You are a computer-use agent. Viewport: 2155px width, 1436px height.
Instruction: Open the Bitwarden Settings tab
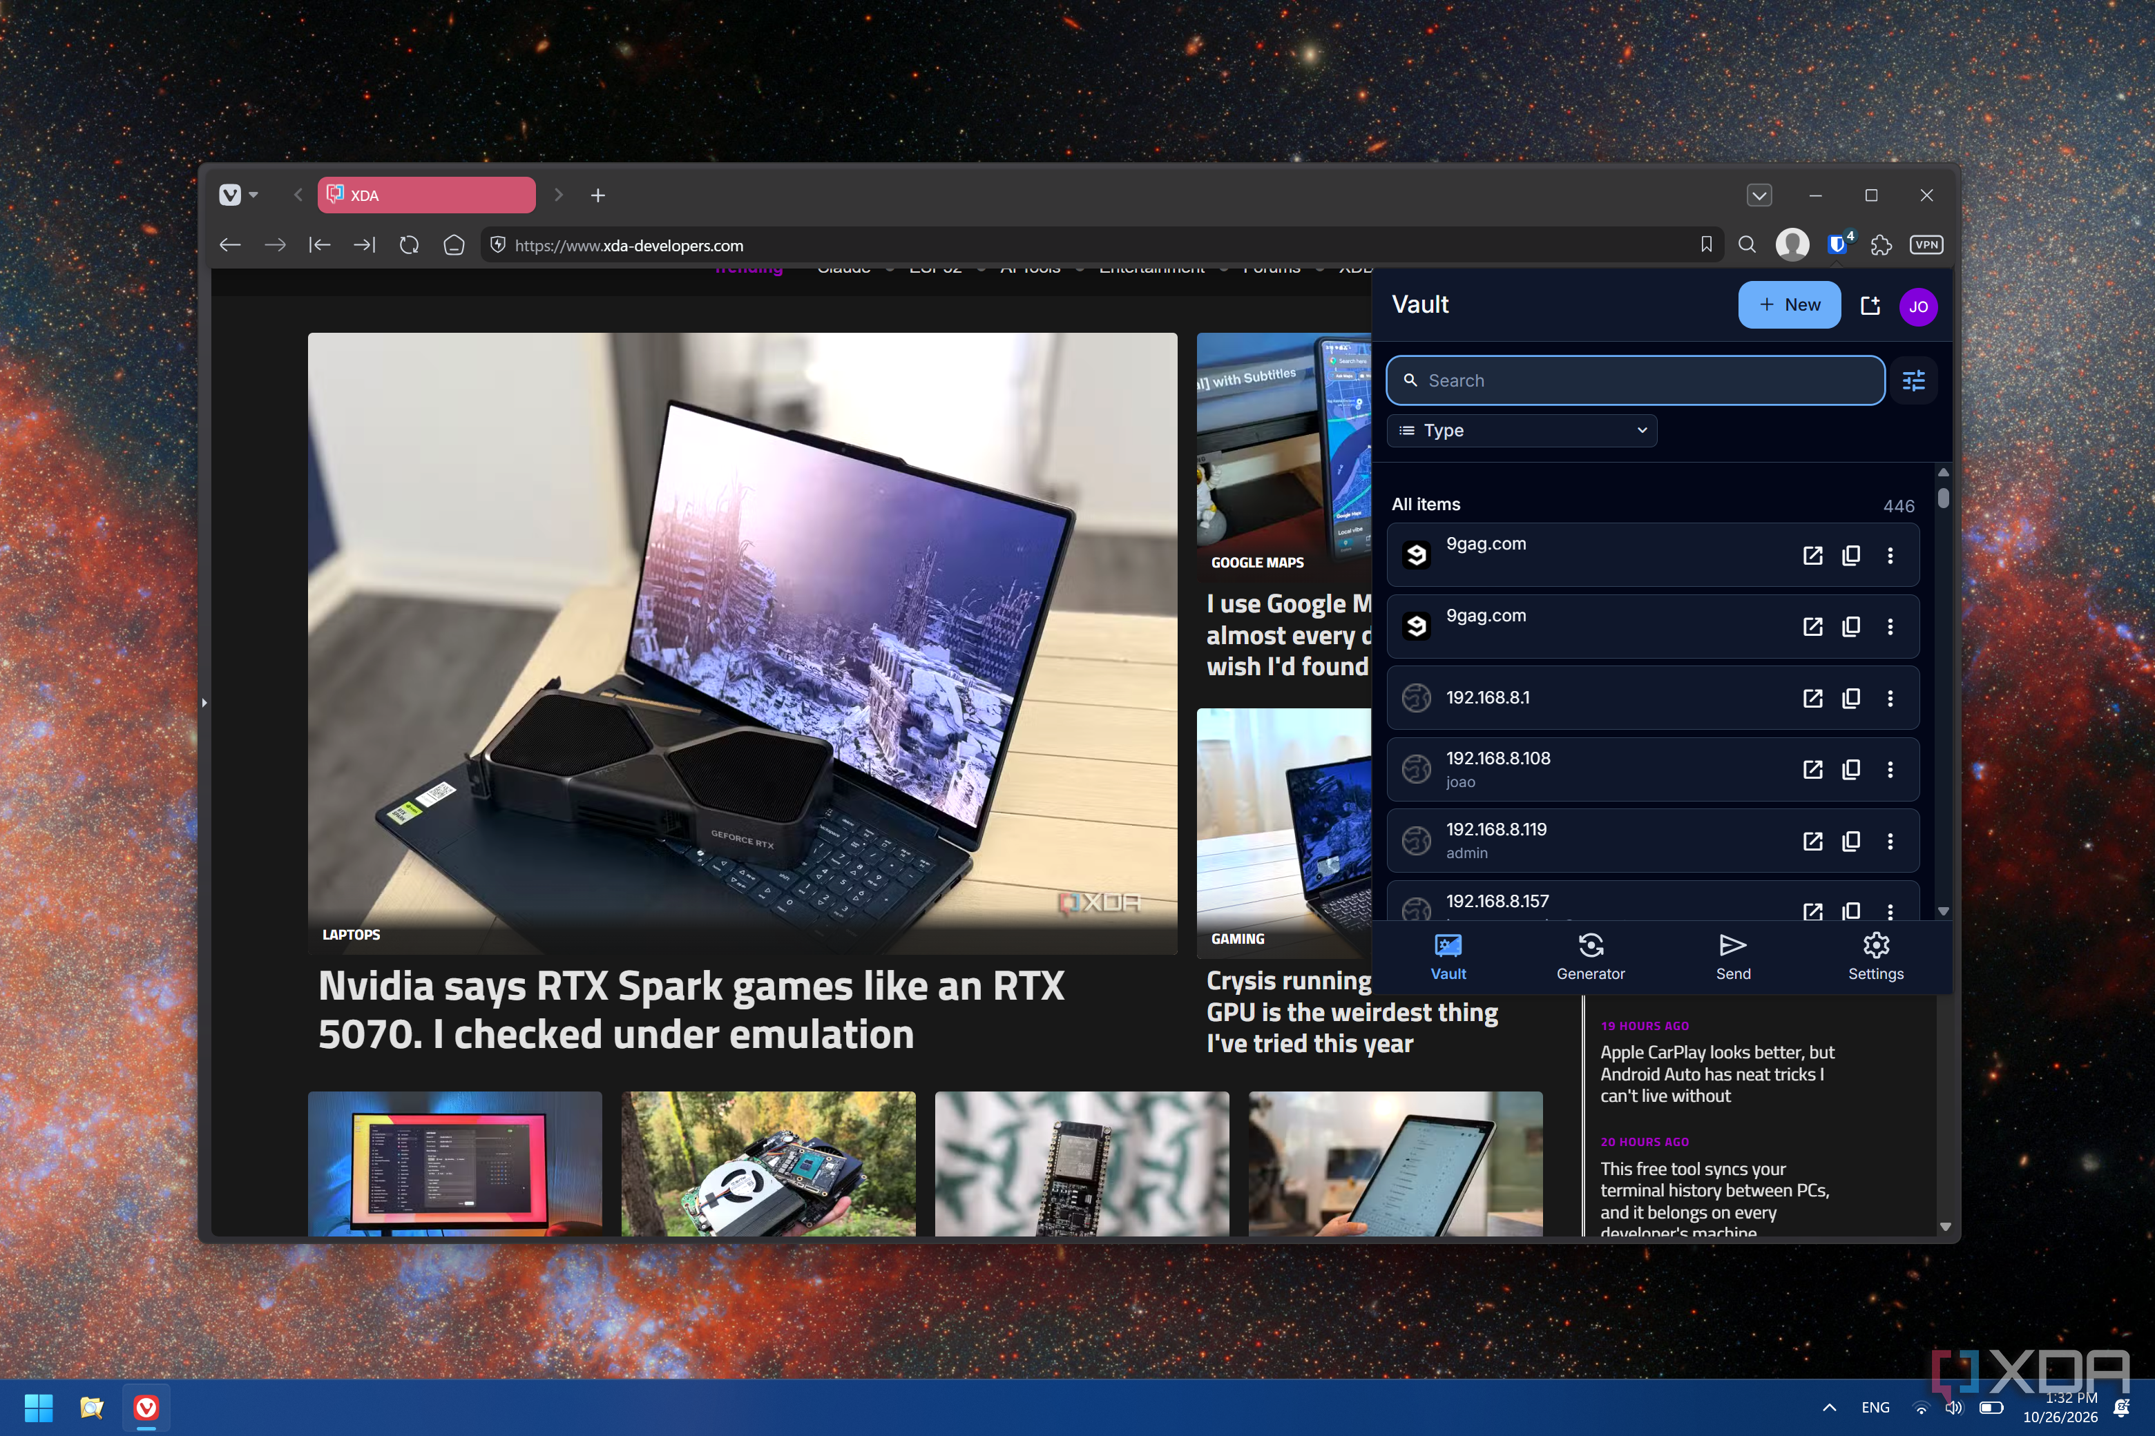click(1875, 957)
